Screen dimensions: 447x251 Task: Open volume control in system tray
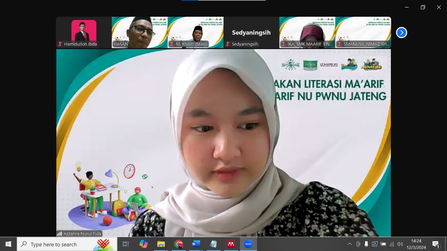click(400, 244)
